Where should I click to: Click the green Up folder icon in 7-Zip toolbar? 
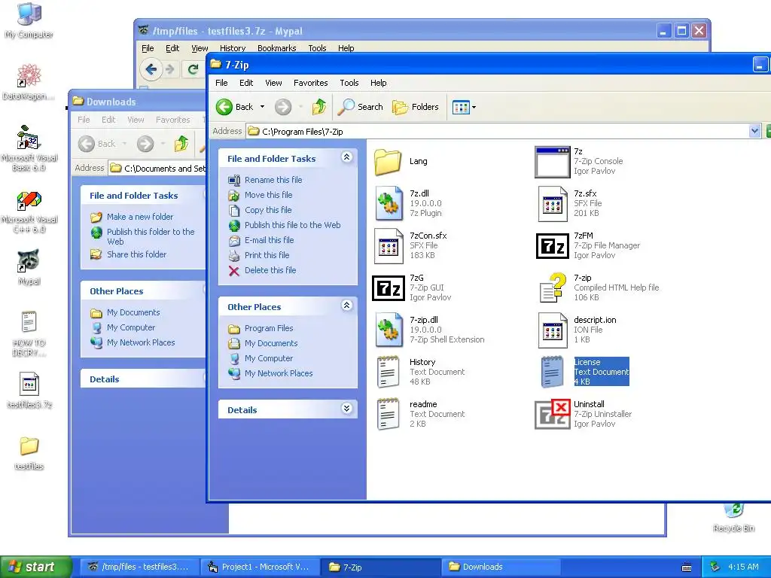point(319,107)
